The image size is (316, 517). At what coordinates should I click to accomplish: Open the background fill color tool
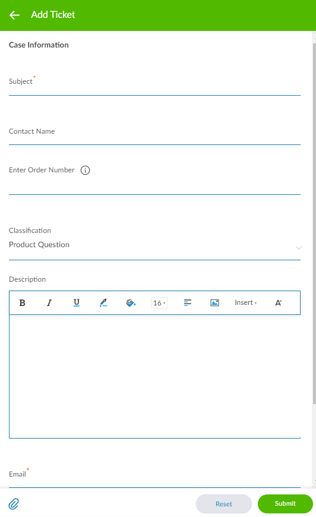click(x=131, y=302)
